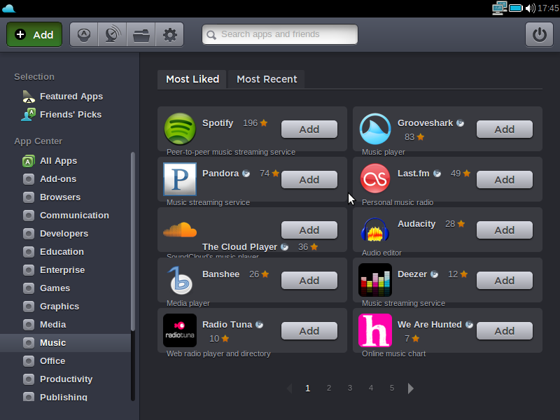The image size is (560, 420).
Task: Click the SoundCloud cloud icon
Action: point(180,230)
